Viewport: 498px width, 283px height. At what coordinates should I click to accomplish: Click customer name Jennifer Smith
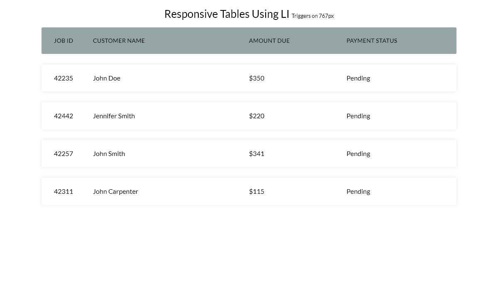(x=114, y=116)
